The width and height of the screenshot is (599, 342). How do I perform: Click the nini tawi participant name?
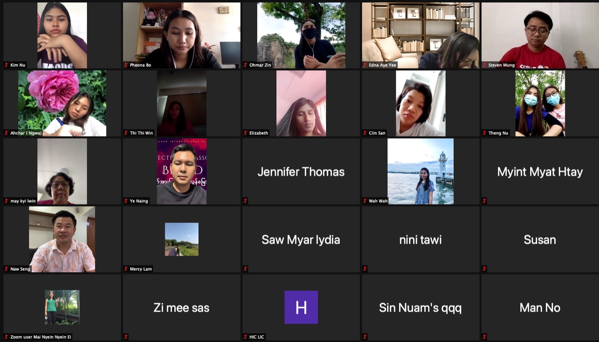click(x=420, y=240)
